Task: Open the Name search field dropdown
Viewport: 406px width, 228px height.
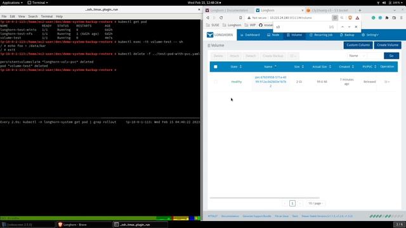Action: pos(357,56)
